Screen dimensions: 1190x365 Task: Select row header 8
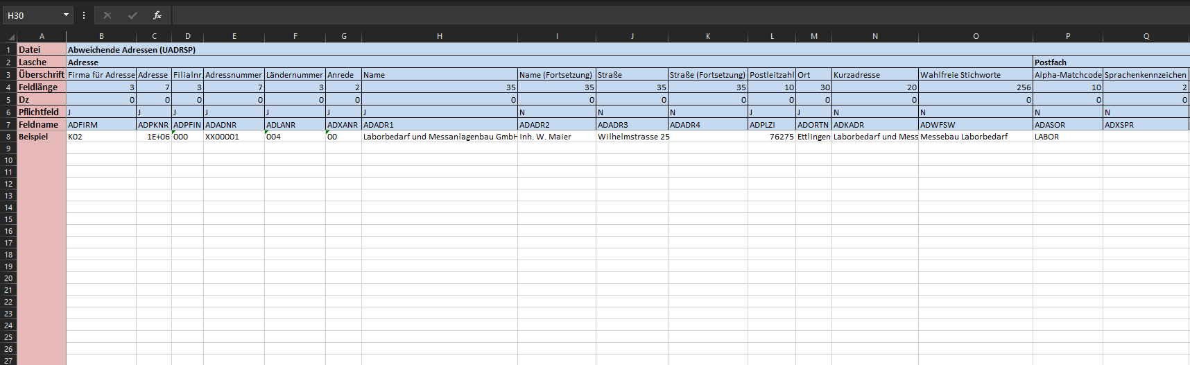[8, 137]
